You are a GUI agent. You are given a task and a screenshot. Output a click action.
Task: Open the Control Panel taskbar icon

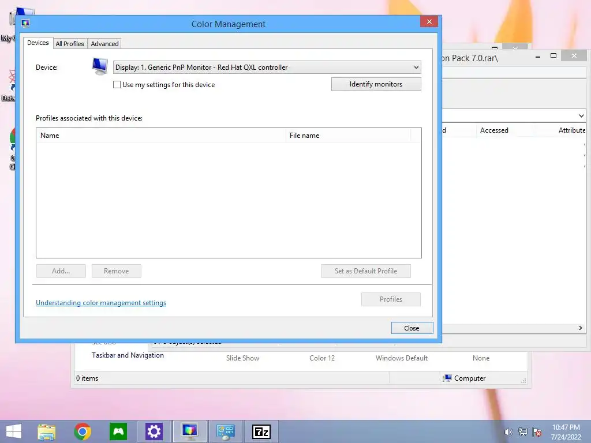coord(226,431)
